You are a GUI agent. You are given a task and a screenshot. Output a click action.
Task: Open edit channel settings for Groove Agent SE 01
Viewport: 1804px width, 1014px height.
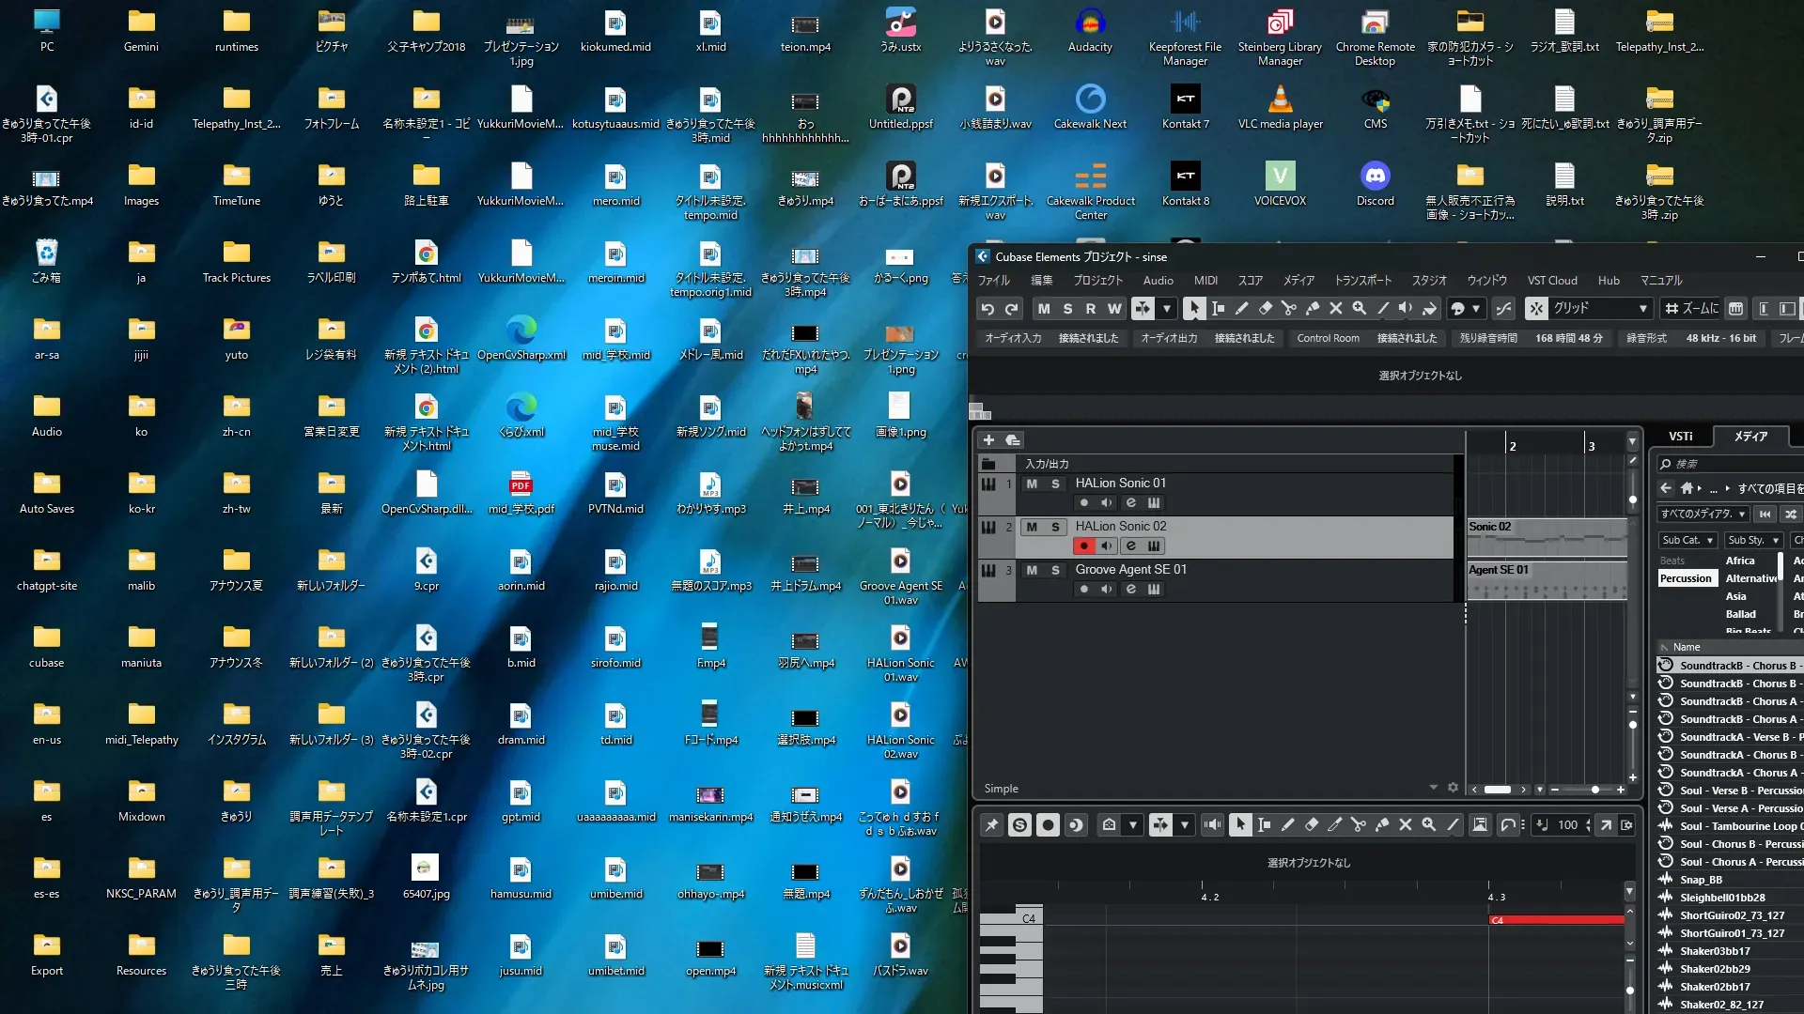[x=1131, y=590]
